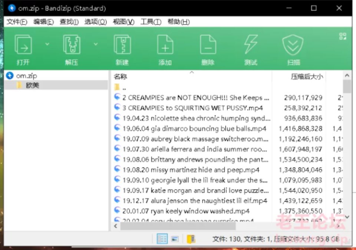Select the 欧美 folder in the tree
Viewport: 356px width, 250px height.
pyautogui.click(x=32, y=85)
